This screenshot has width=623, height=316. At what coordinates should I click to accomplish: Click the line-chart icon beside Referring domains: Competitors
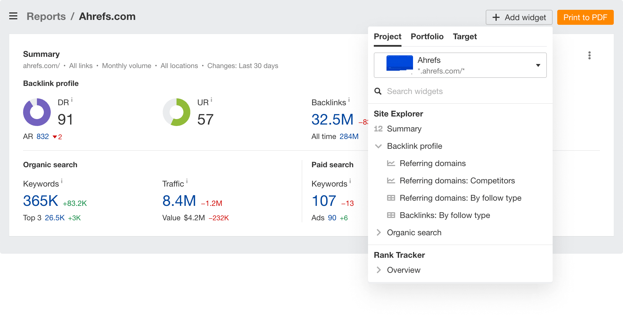point(391,181)
